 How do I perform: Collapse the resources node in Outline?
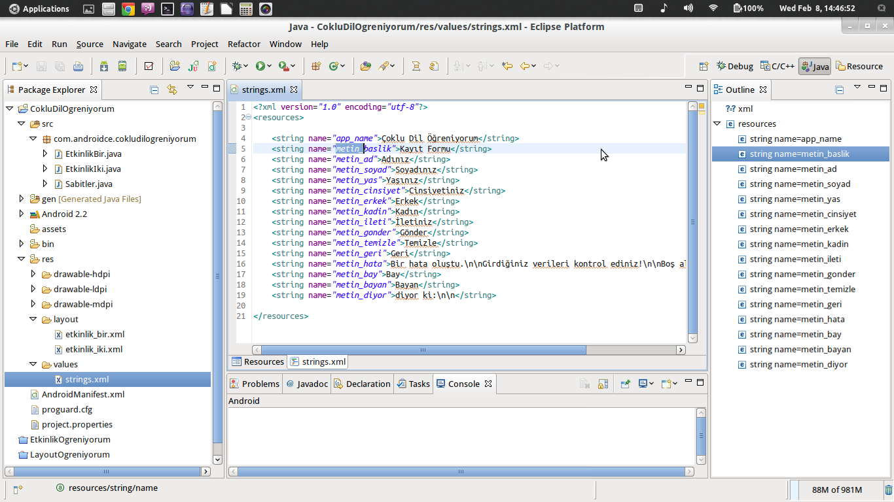717,124
